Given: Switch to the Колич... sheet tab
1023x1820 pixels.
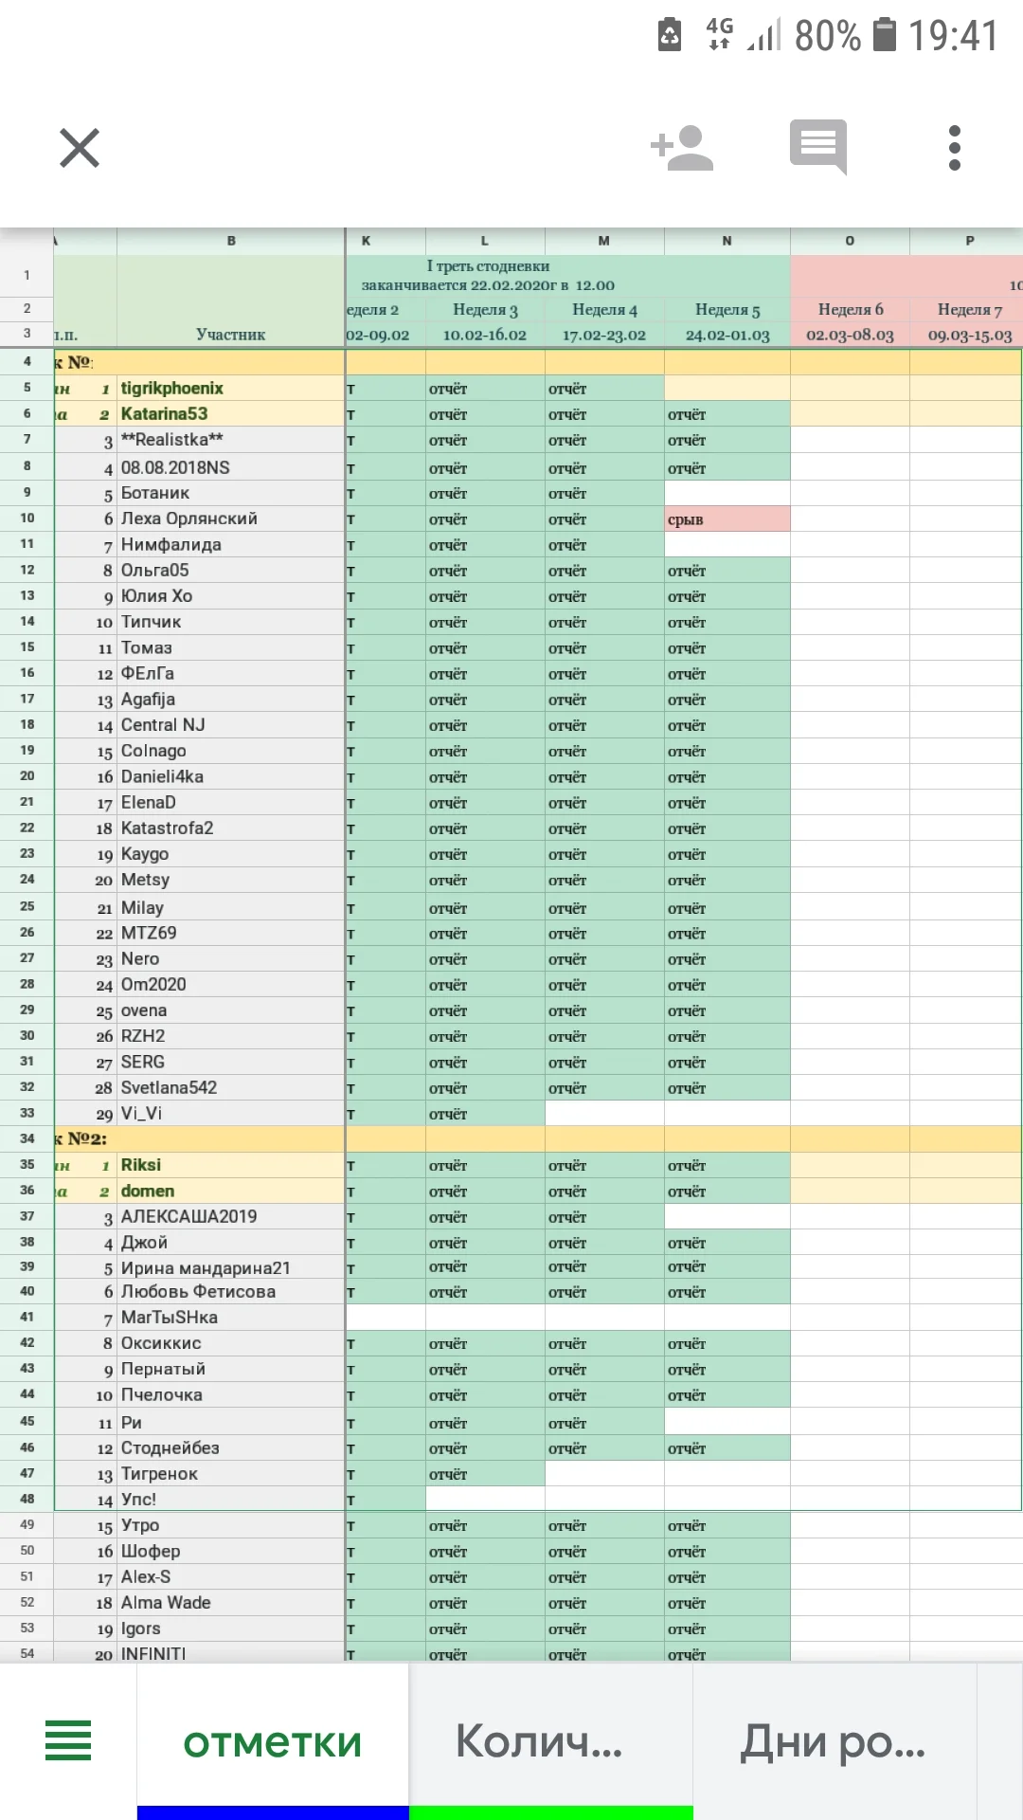Looking at the screenshot, I should click(540, 1742).
